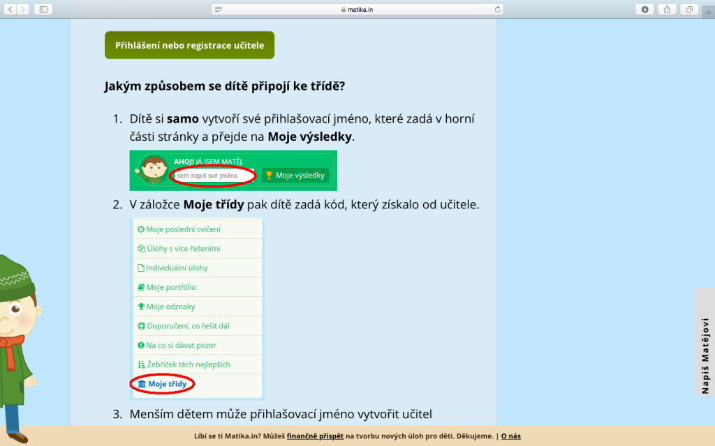Viewport: 715px width, 446px height.
Task: Click the 'sem napiš své jméno' field
Action: coord(212,176)
